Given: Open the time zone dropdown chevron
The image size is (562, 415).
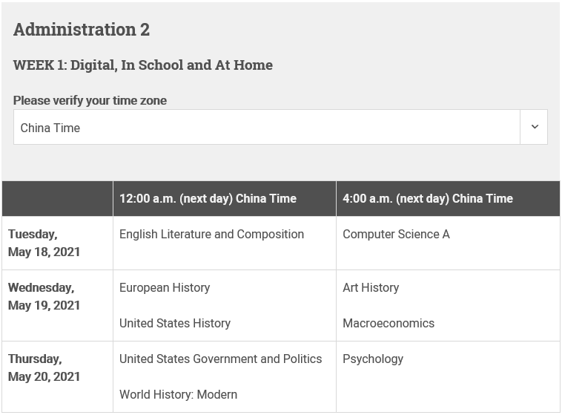Looking at the screenshot, I should point(535,127).
